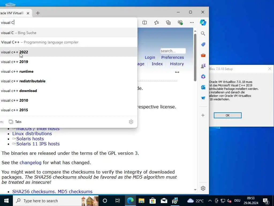Open the Solaris hosts link
The width and height of the screenshot is (274, 206).
30,139
